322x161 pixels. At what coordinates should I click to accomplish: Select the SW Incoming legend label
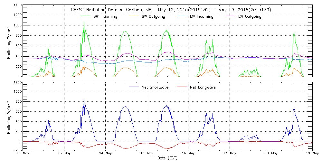105,17
